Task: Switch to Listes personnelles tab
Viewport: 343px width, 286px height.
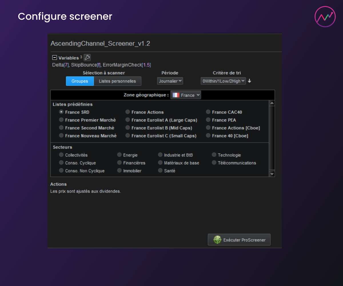Action: [117, 81]
